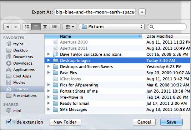Switch to list view
The image size is (191, 130).
click(x=36, y=27)
